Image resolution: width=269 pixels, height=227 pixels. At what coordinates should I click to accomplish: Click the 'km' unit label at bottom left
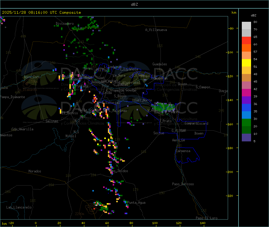point(4,224)
